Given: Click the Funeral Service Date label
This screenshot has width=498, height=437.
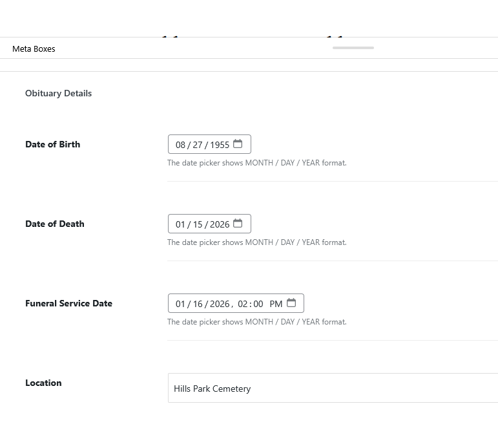Looking at the screenshot, I should [x=68, y=303].
